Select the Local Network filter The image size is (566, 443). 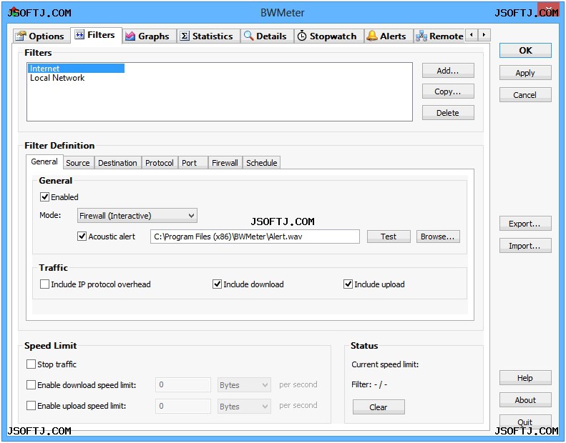[57, 78]
